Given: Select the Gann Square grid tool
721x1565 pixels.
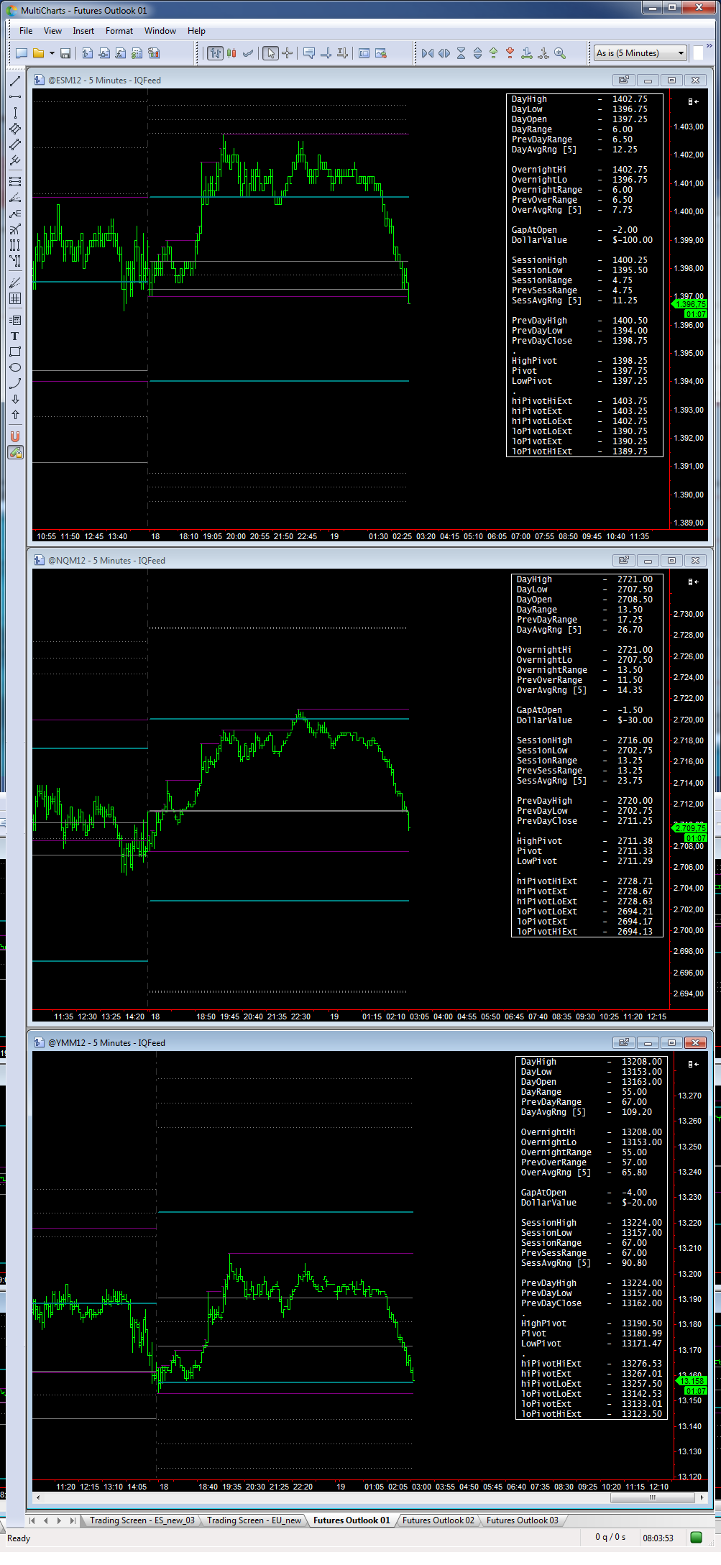Looking at the screenshot, I should [x=15, y=298].
